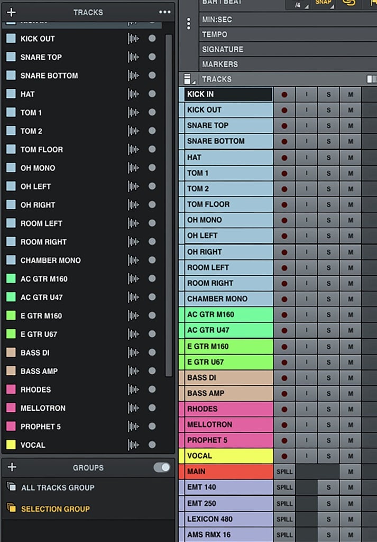Click the ALL TRACKS GROUP icon
377x542 pixels.
[12, 487]
